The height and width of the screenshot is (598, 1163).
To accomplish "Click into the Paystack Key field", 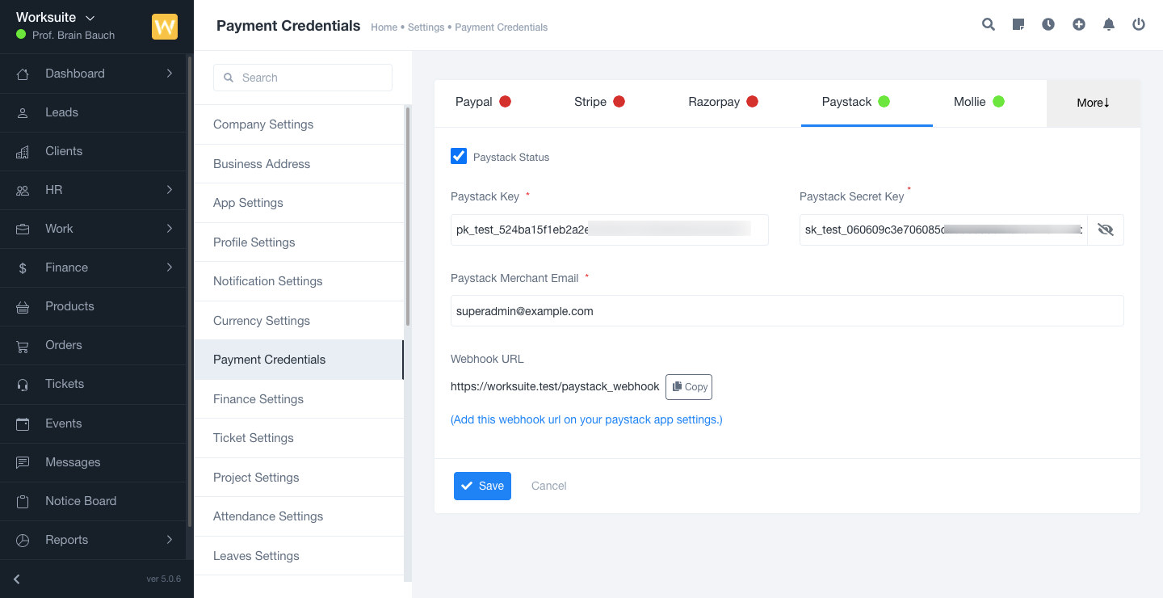I will [610, 230].
